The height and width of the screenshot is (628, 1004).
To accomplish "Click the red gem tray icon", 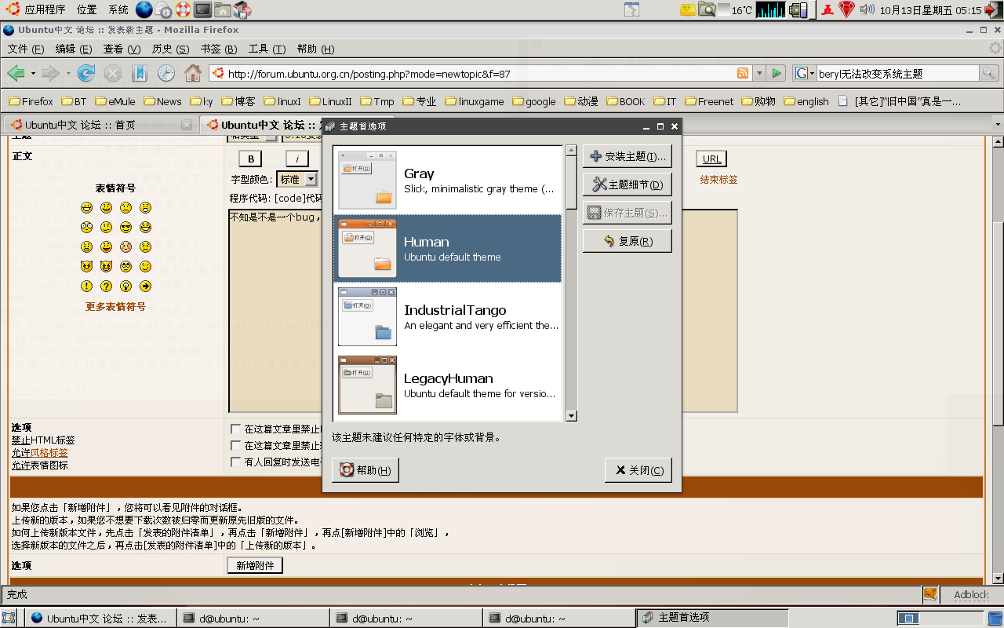I will [x=847, y=10].
